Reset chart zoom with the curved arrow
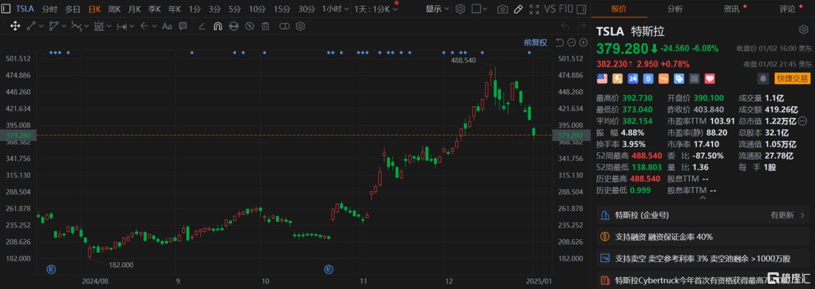This screenshot has width=815, height=289. (x=559, y=42)
